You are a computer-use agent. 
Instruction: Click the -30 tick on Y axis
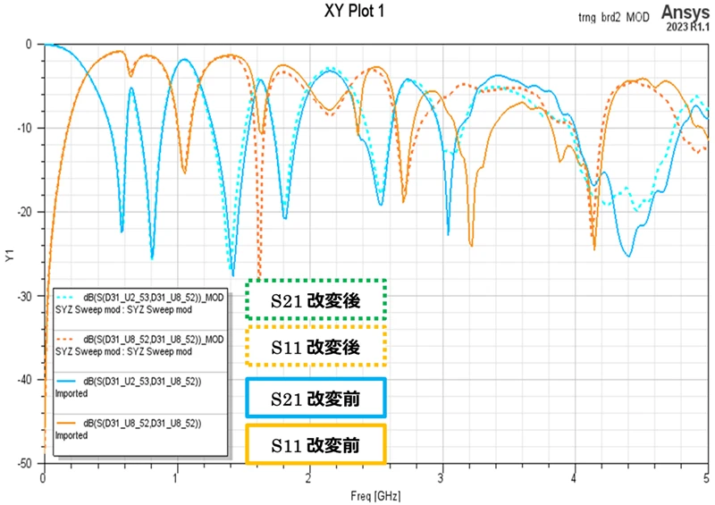click(x=27, y=296)
